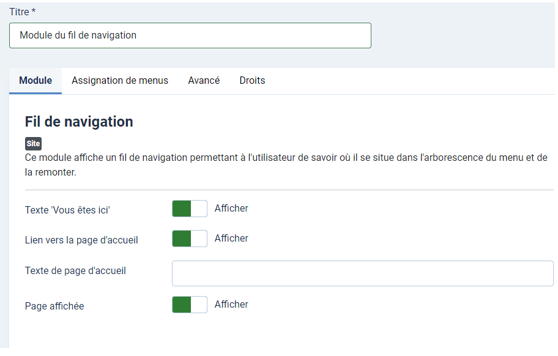Click the Lien vers la page d'accueil label

pyautogui.click(x=81, y=240)
